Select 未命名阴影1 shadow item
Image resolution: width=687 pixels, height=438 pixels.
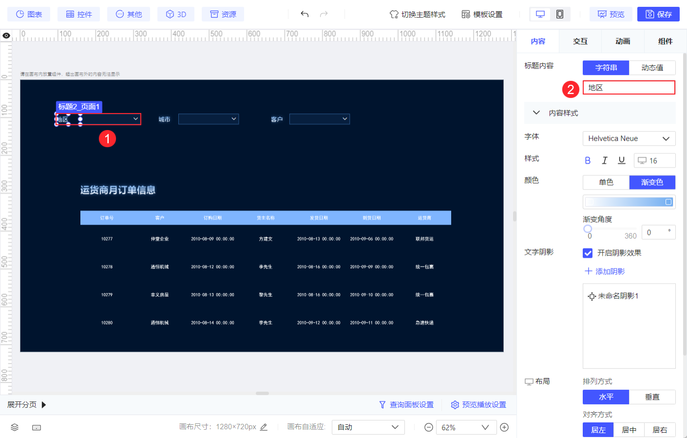coord(613,296)
